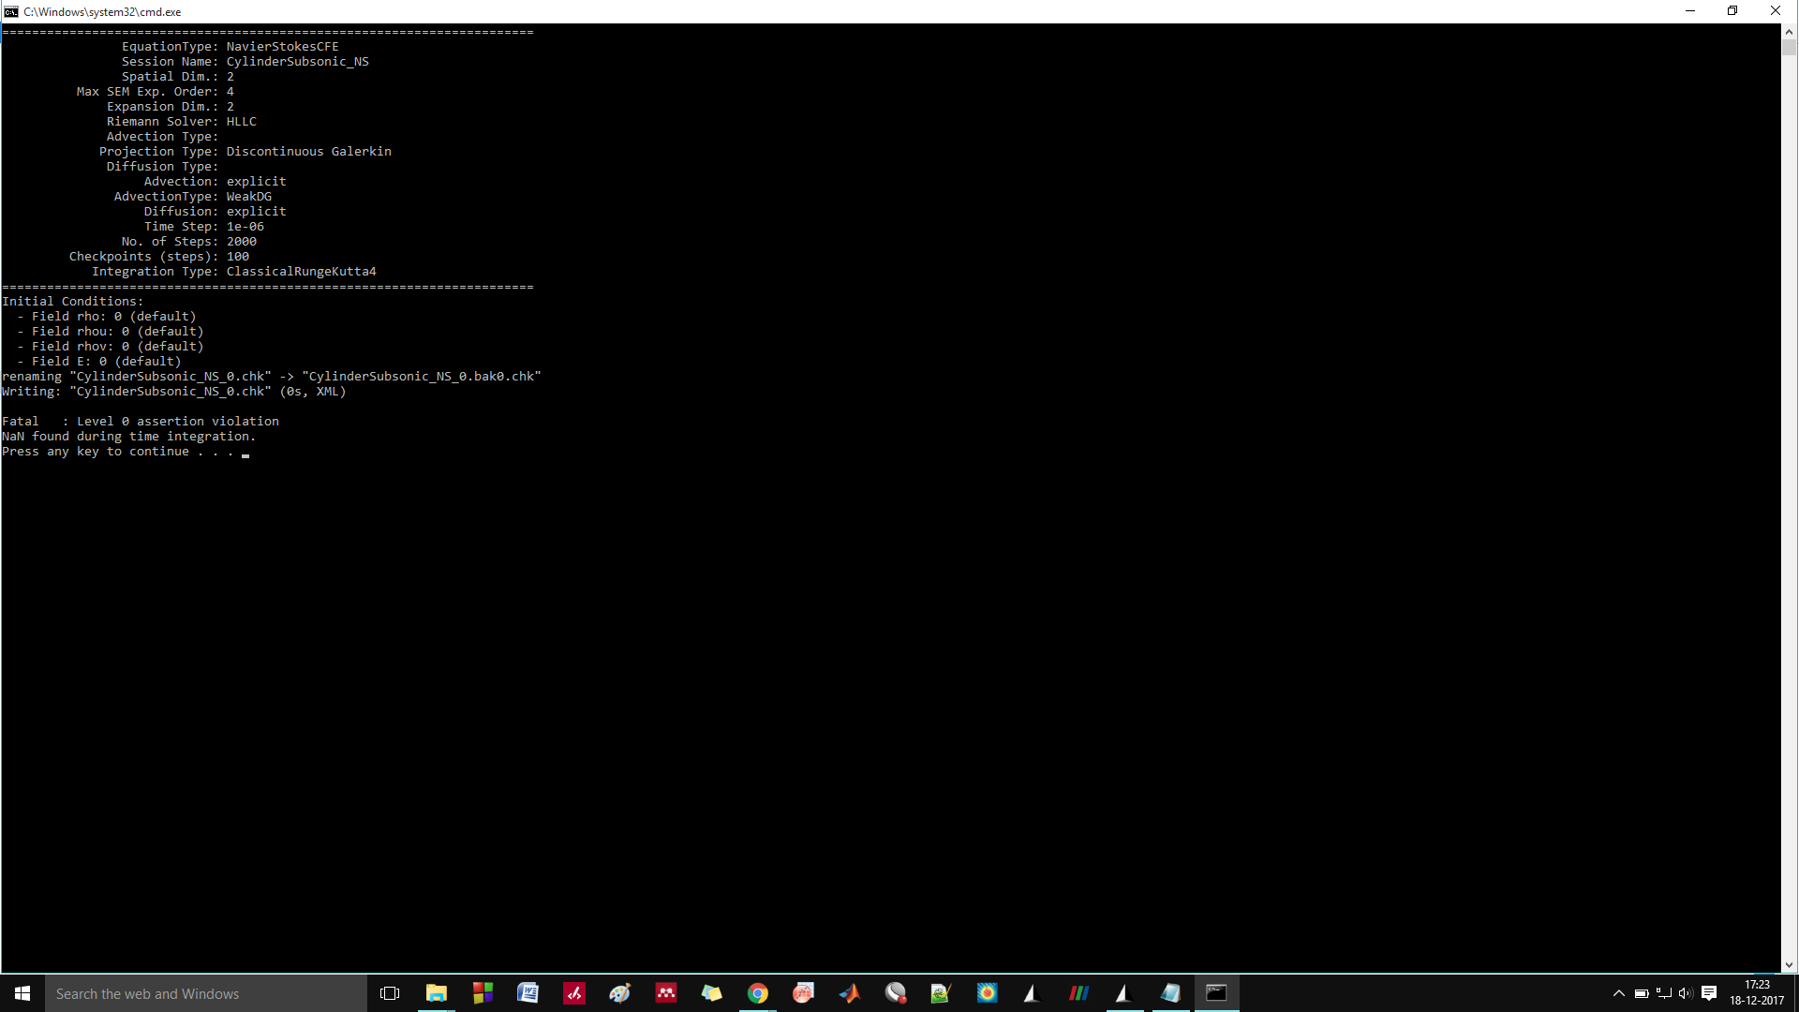Open the volume control in the tray
The image size is (1799, 1012).
click(x=1686, y=993)
